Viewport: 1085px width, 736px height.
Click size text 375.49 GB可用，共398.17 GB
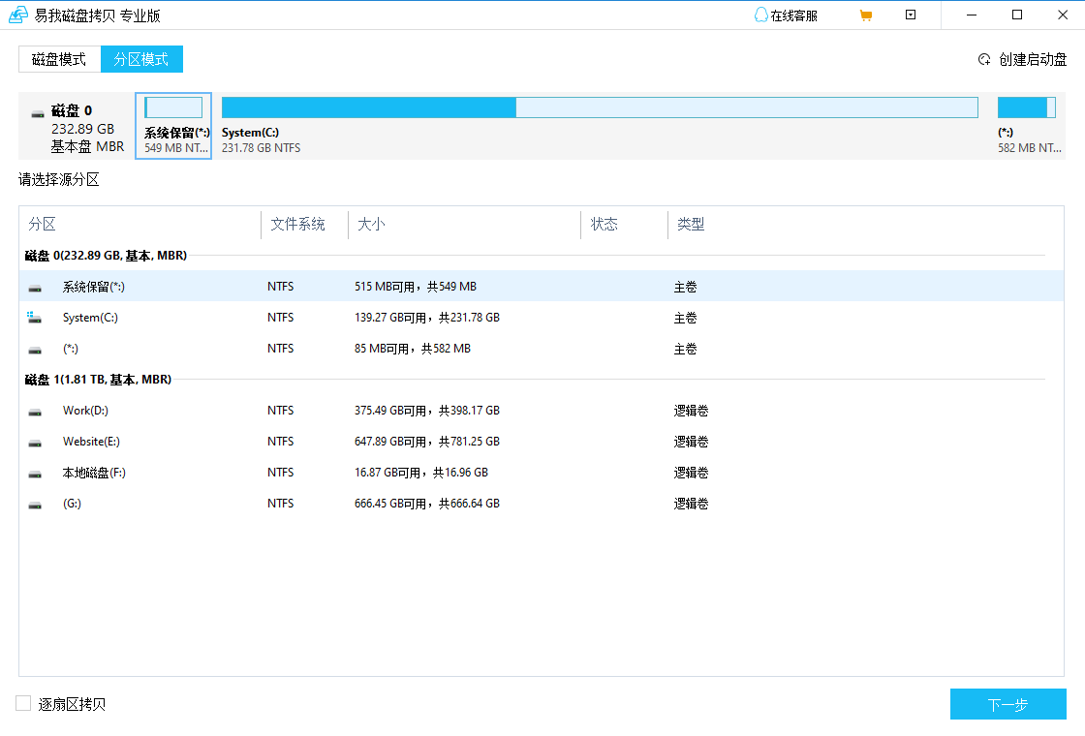[x=427, y=411]
